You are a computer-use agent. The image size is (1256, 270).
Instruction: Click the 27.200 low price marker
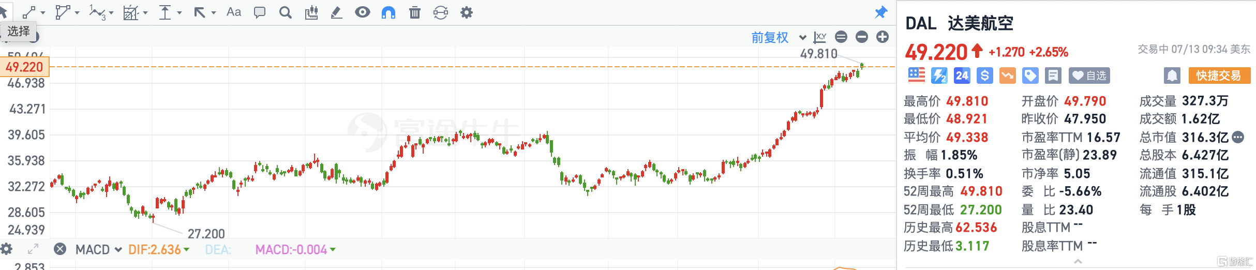point(206,234)
